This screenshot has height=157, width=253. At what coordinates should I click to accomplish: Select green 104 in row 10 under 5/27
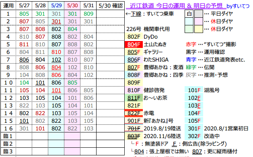coord(24,83)
